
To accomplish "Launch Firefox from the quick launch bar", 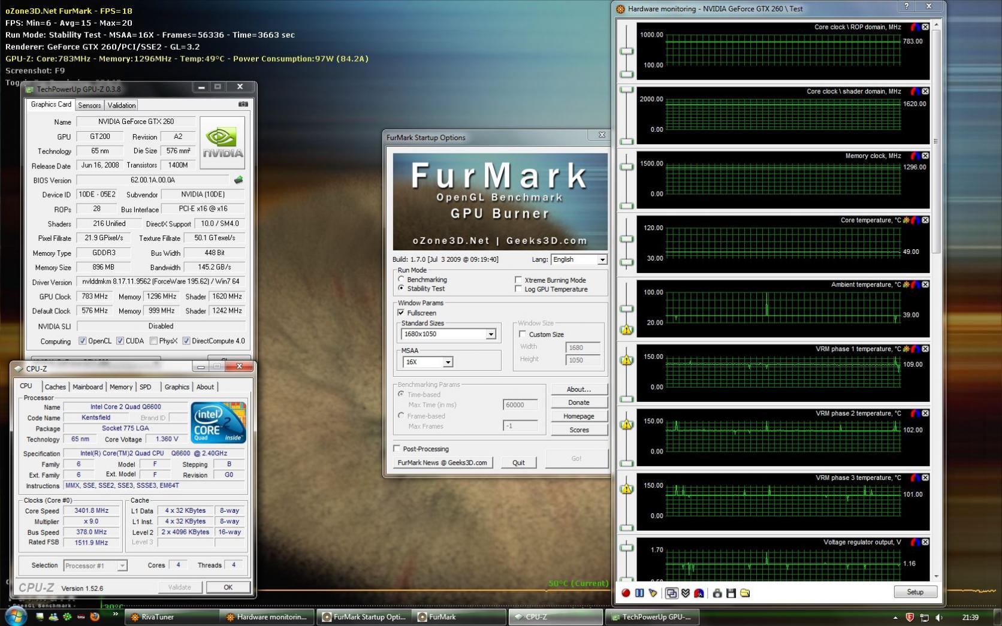I will 94,616.
